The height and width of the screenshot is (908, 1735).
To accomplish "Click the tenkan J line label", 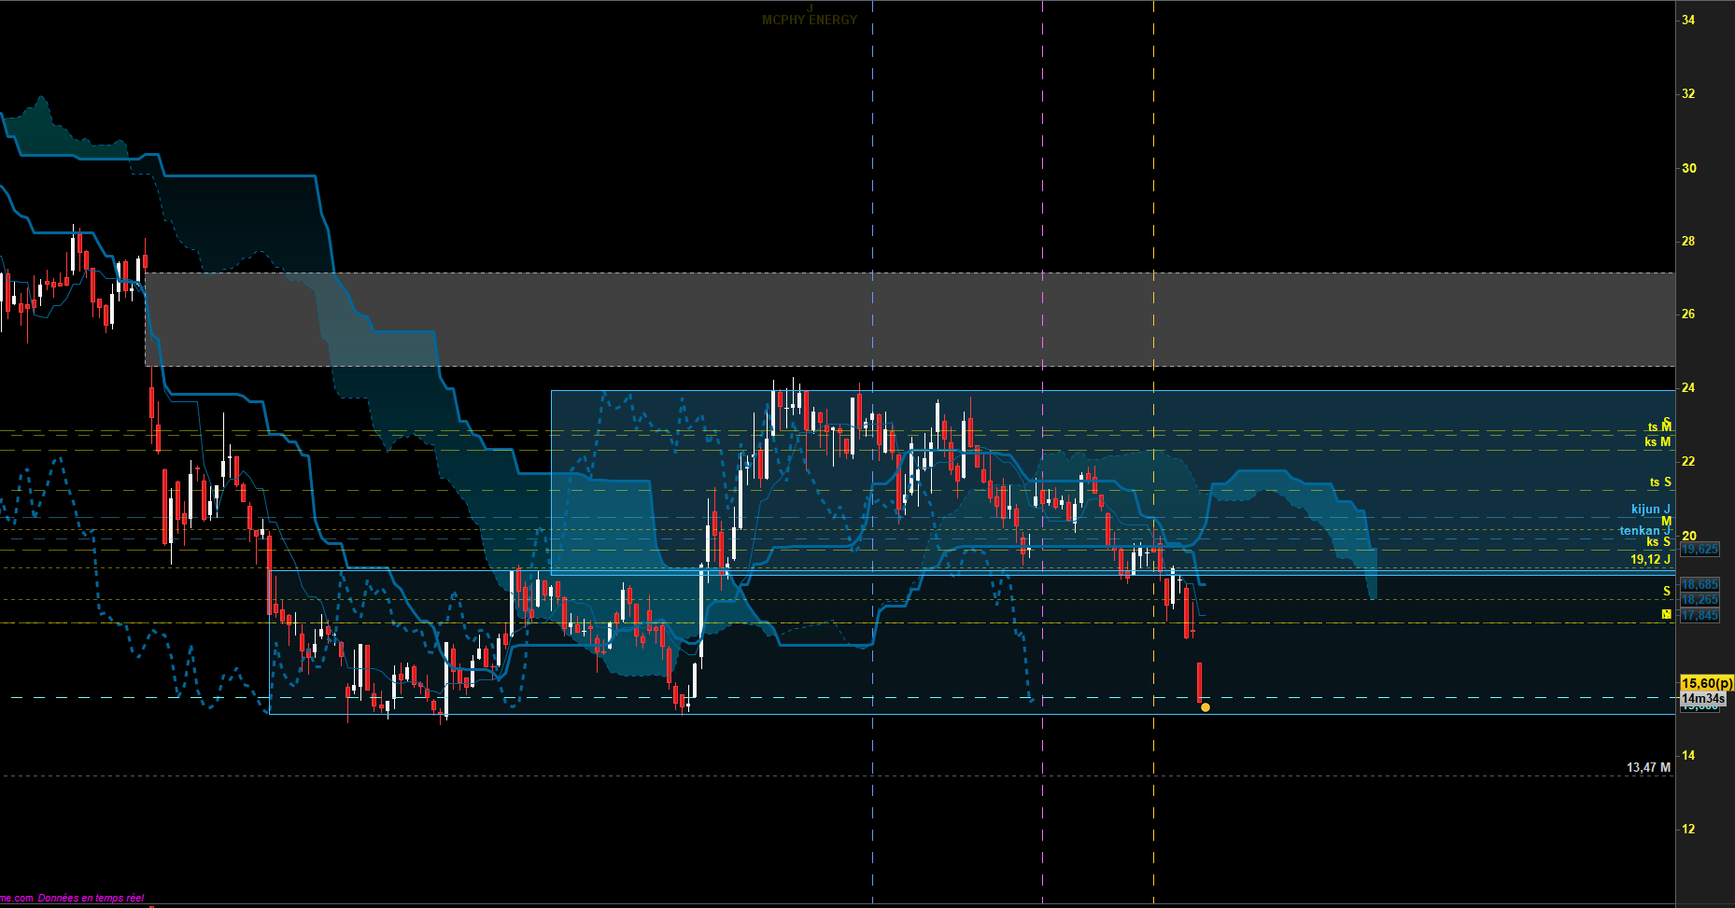I will (x=1644, y=530).
